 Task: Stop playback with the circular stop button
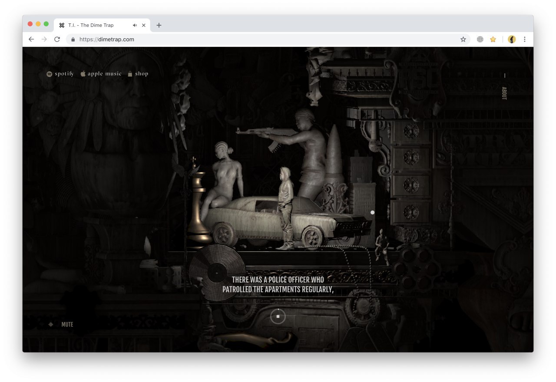pos(278,316)
